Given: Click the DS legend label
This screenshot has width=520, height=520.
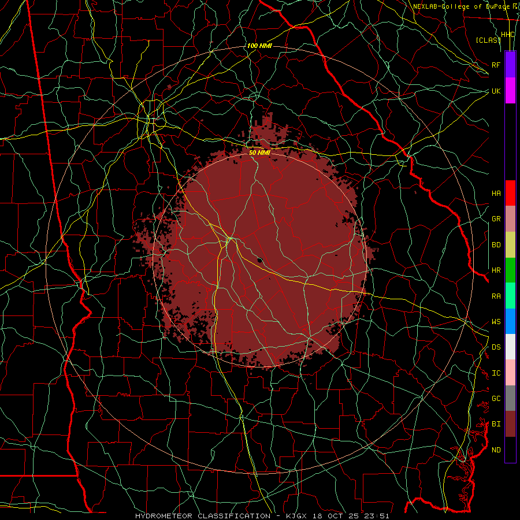Looking at the screenshot, I should click(x=496, y=347).
